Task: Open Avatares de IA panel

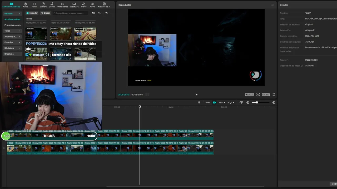Action: (104, 5)
